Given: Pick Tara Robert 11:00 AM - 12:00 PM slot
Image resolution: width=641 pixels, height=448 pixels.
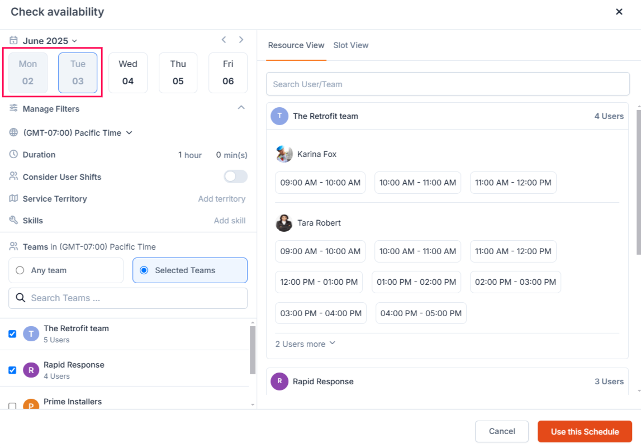Looking at the screenshot, I should pos(513,251).
